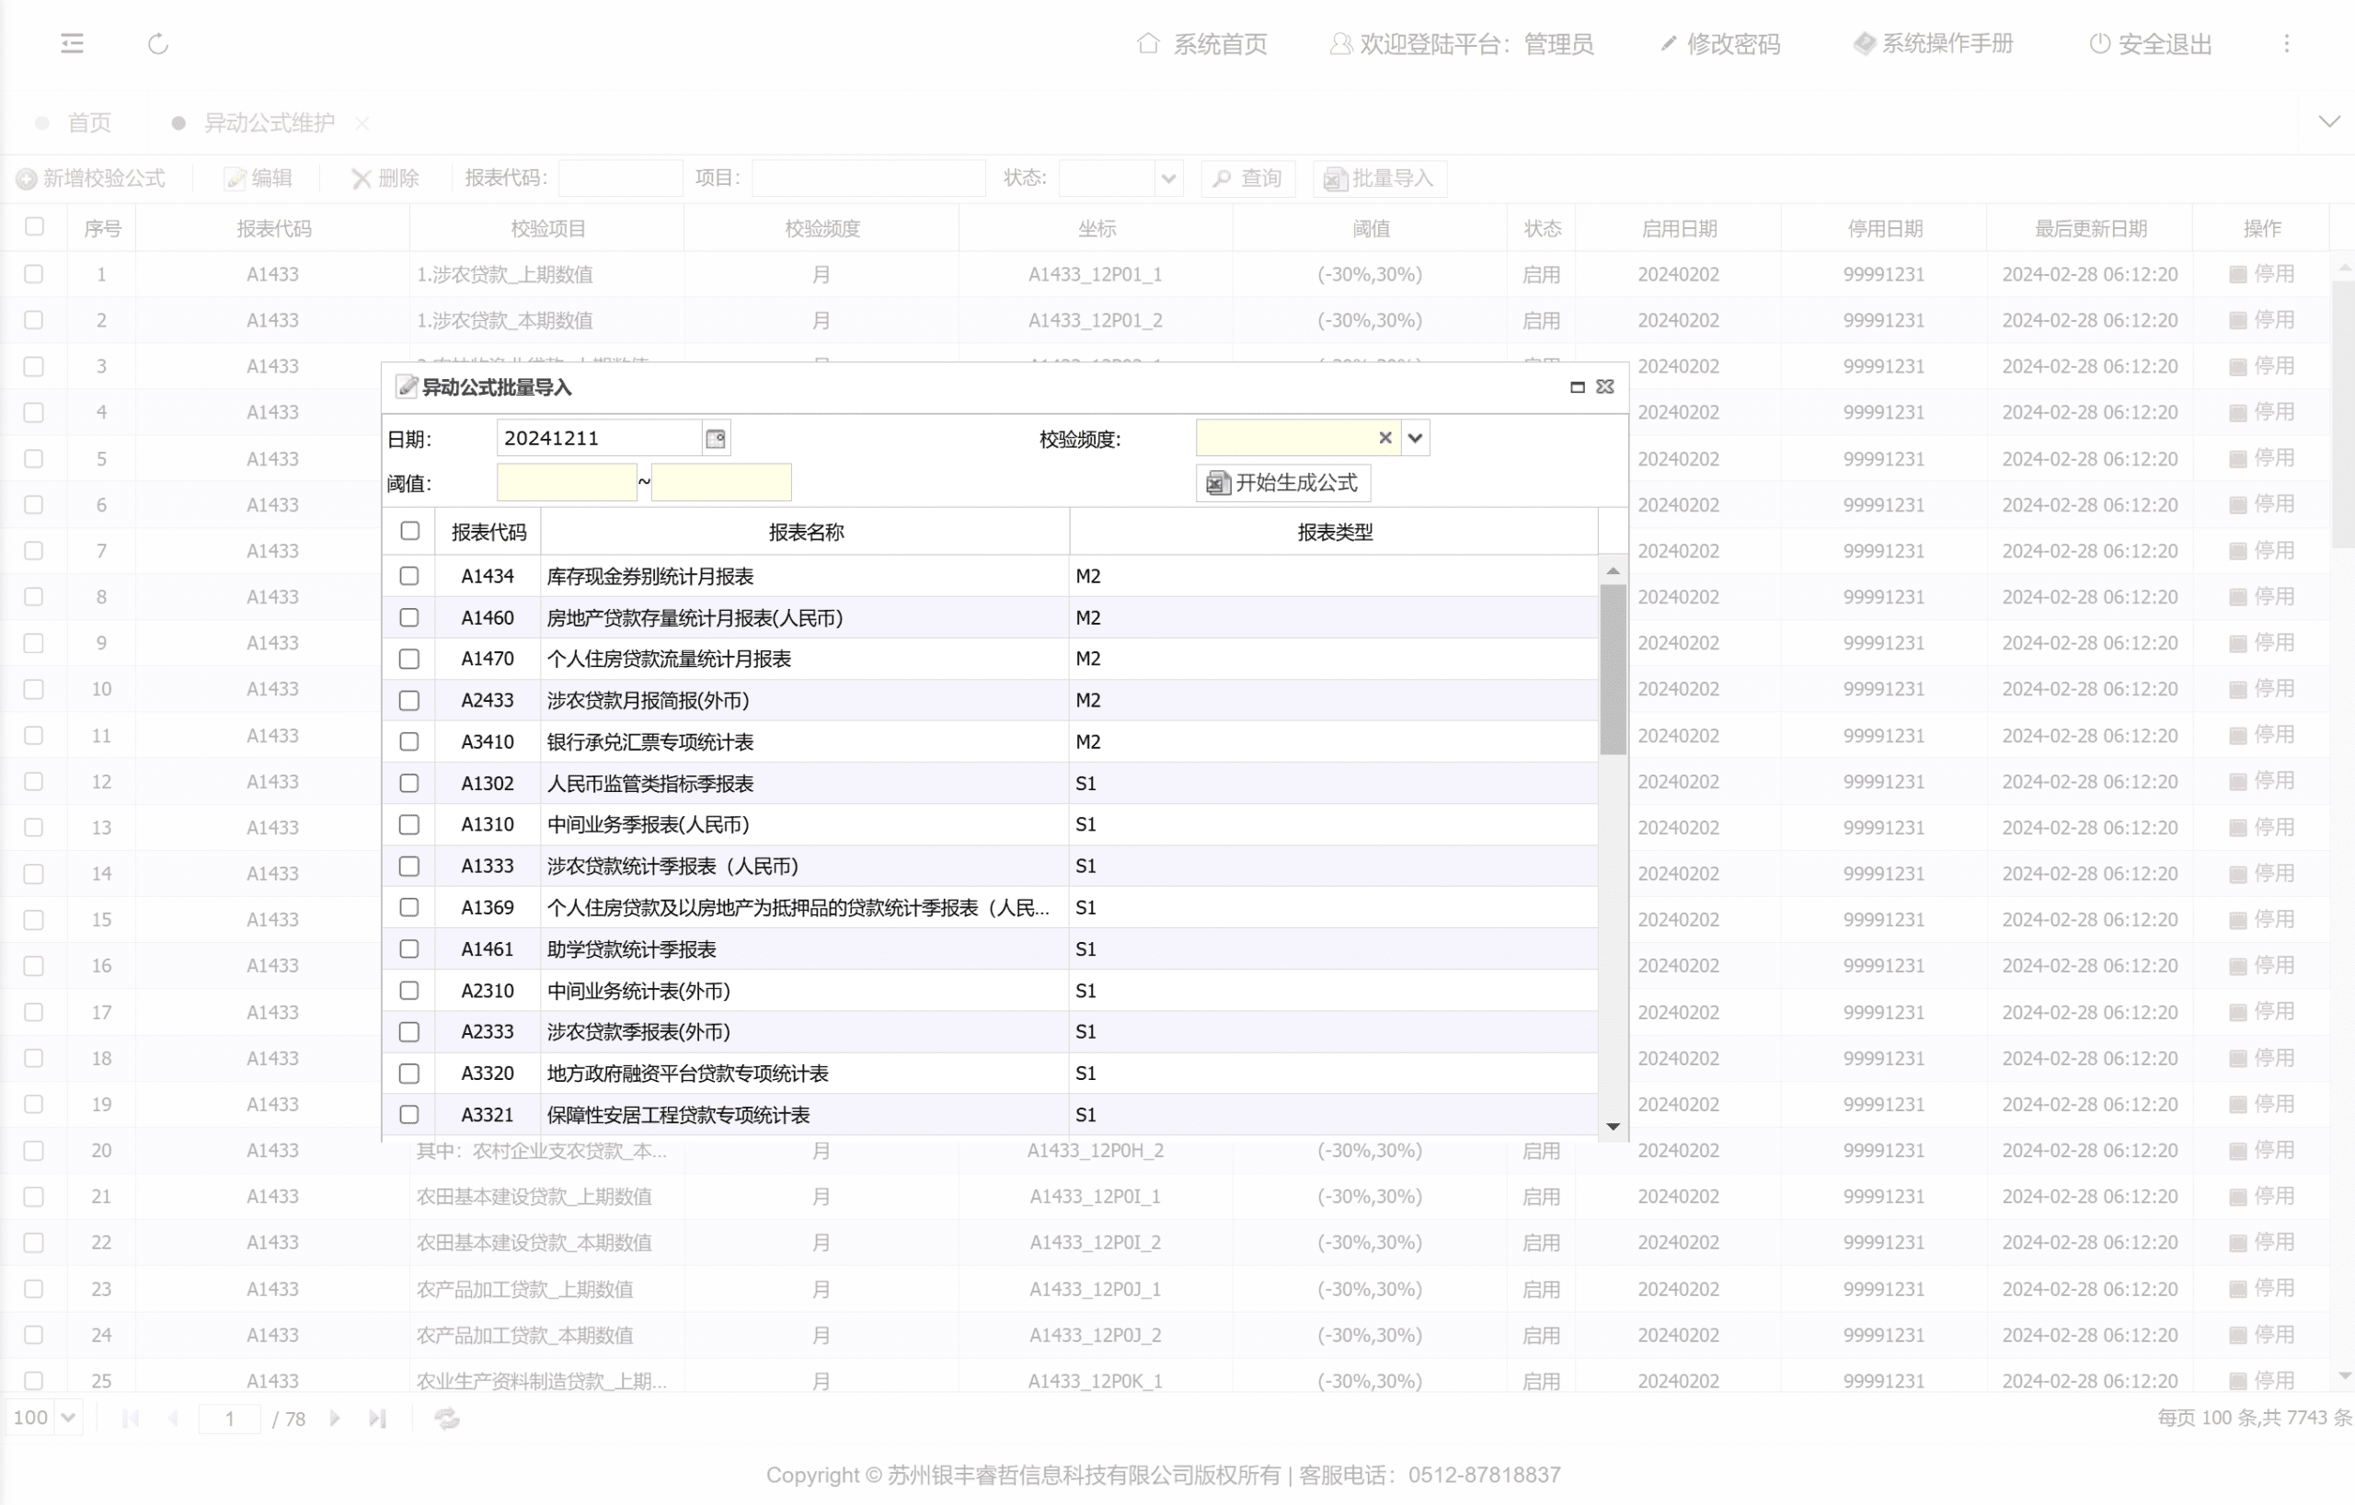Image resolution: width=2355 pixels, height=1505 pixels.
Task: Click the dialog's vertical scrollbar thumb
Action: (x=1613, y=670)
